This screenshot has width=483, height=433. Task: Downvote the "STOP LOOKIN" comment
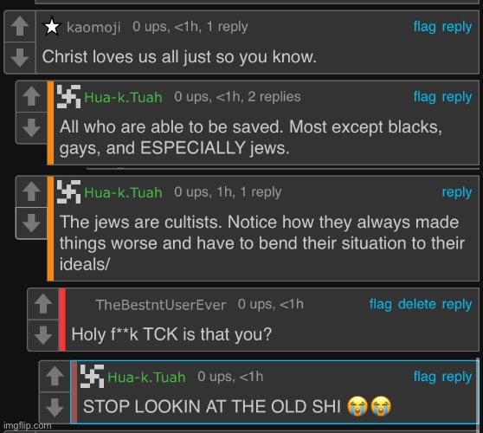click(x=55, y=407)
